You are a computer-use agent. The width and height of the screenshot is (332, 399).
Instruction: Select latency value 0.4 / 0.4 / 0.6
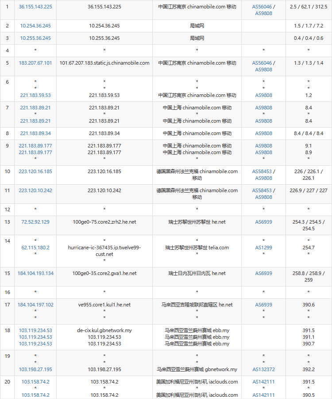309,38
